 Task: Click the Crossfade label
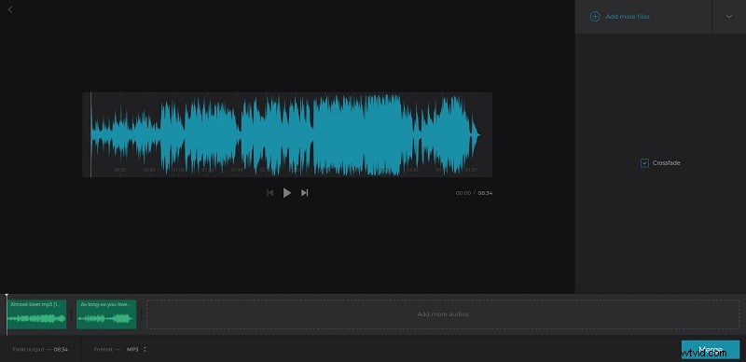click(666, 163)
